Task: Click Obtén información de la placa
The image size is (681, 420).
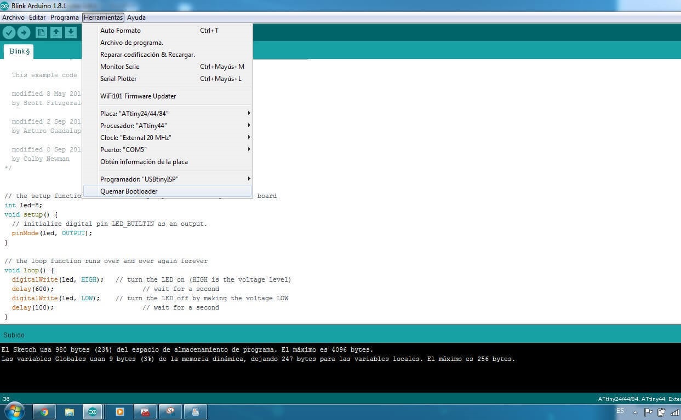Action: coord(167,162)
